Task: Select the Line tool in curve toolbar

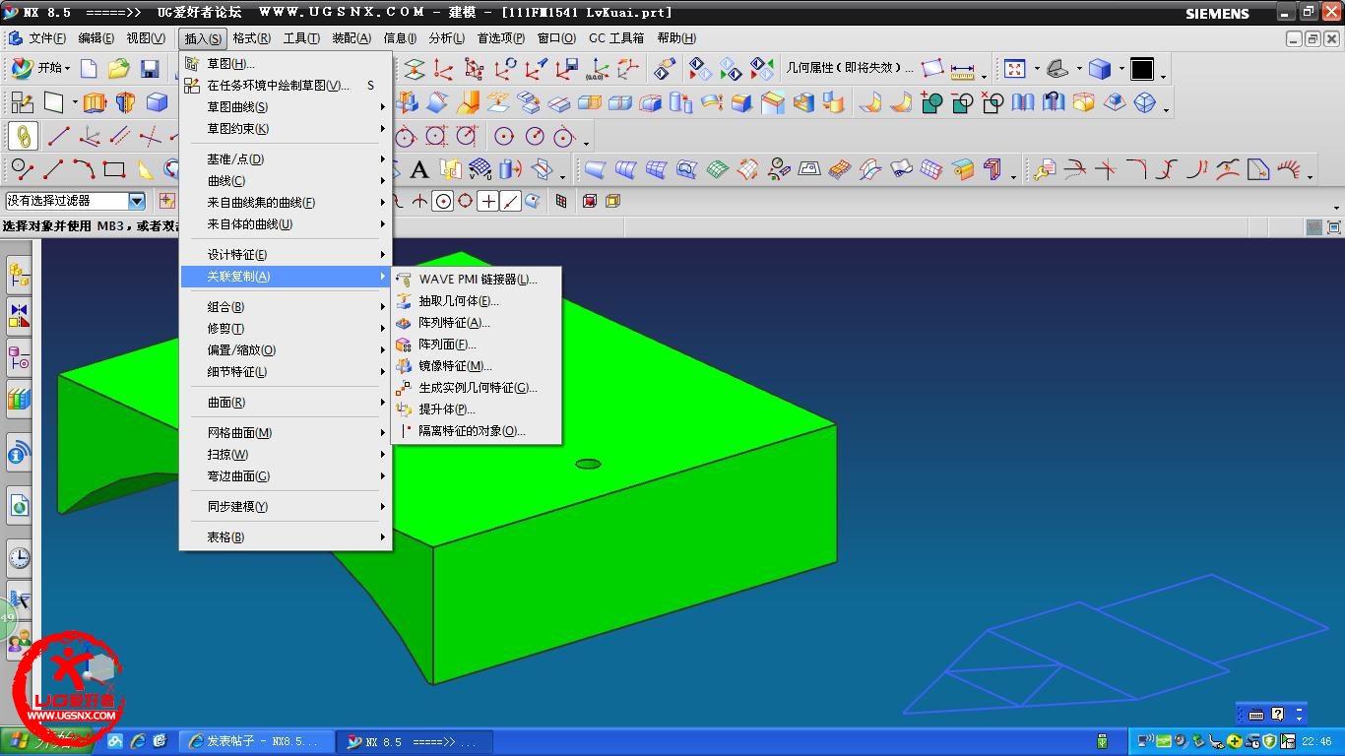Action: tap(53, 169)
